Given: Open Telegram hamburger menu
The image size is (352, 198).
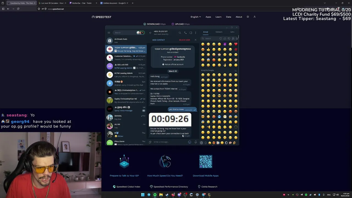Looking at the screenshot, I should pyautogui.click(x=109, y=33).
